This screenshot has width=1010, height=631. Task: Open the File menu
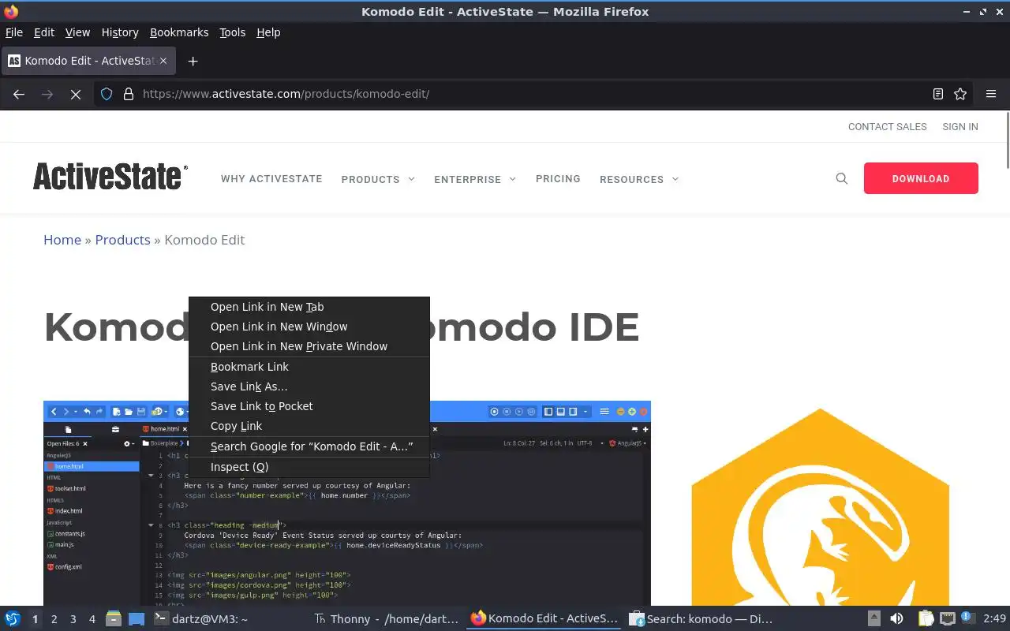click(14, 32)
